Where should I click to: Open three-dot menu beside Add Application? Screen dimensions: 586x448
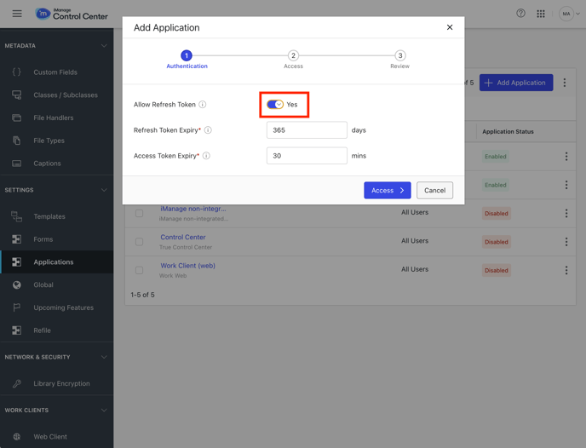(564, 83)
